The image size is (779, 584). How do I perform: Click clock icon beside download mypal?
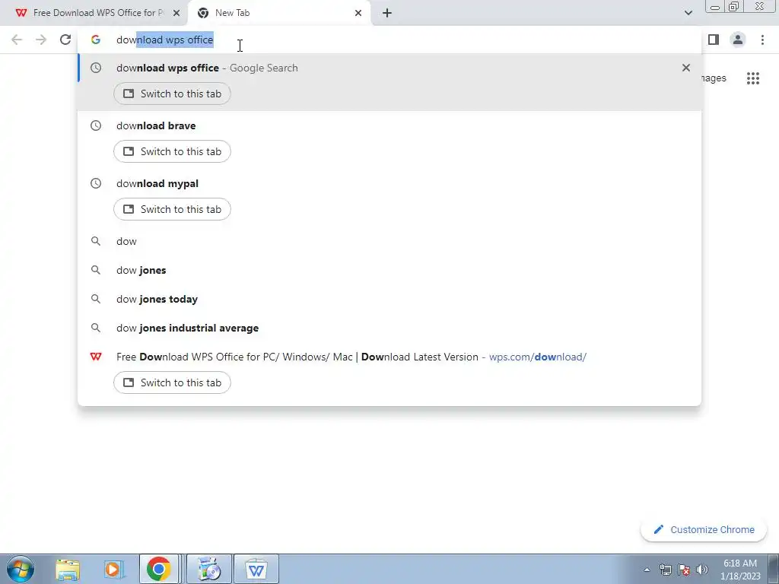pos(95,183)
